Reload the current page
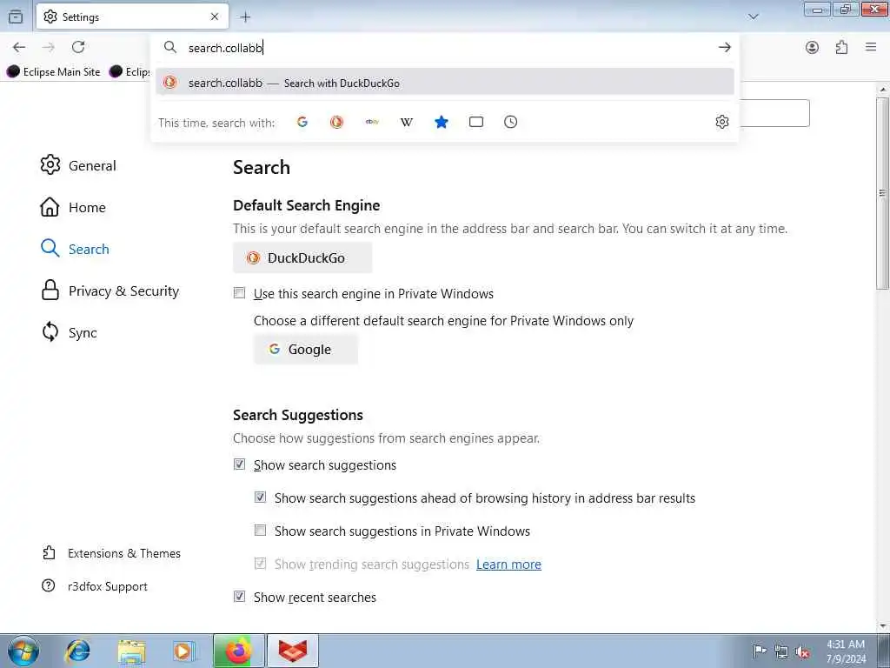The width and height of the screenshot is (890, 668). [78, 47]
